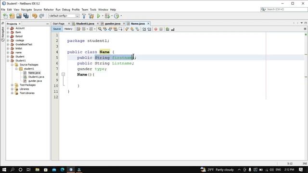308x173 pixels.
Task: Close the Projects panel tab
Action: point(20,24)
